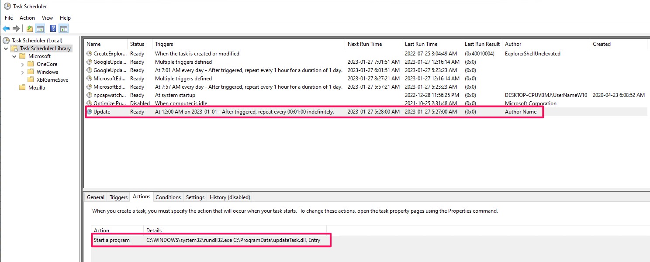This screenshot has height=262, width=650.
Task: Click the Forward arrow toolbar icon
Action: [x=16, y=29]
